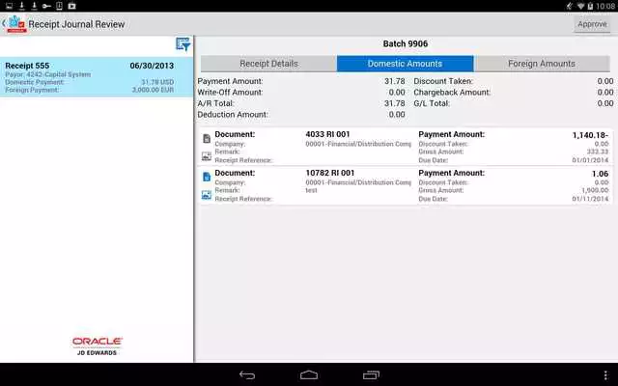This screenshot has width=618, height=386.
Task: Open image attachment icon for 4033 RI 001
Action: (207, 156)
